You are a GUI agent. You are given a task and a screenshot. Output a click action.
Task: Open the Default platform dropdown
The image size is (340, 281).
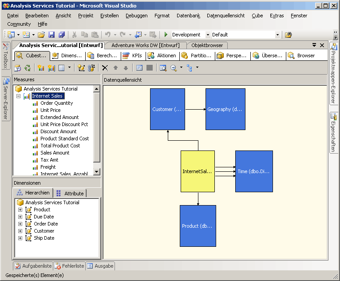click(x=277, y=35)
